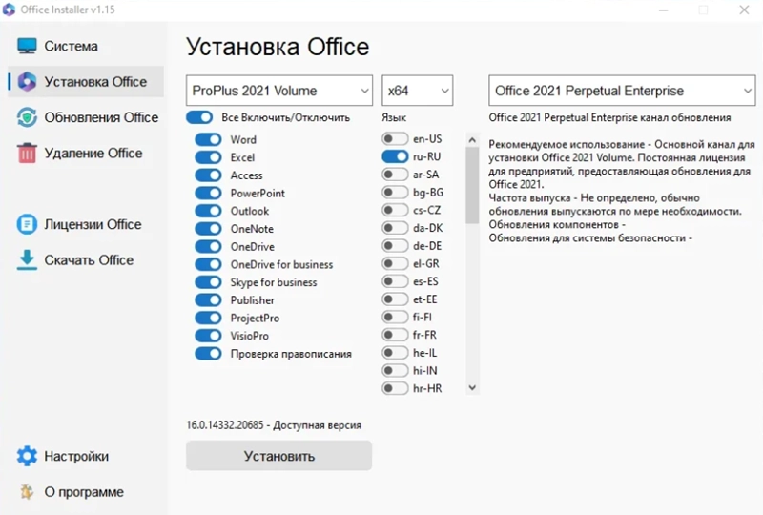Open the ProPlus 2021 Volume edition dropdown

279,91
